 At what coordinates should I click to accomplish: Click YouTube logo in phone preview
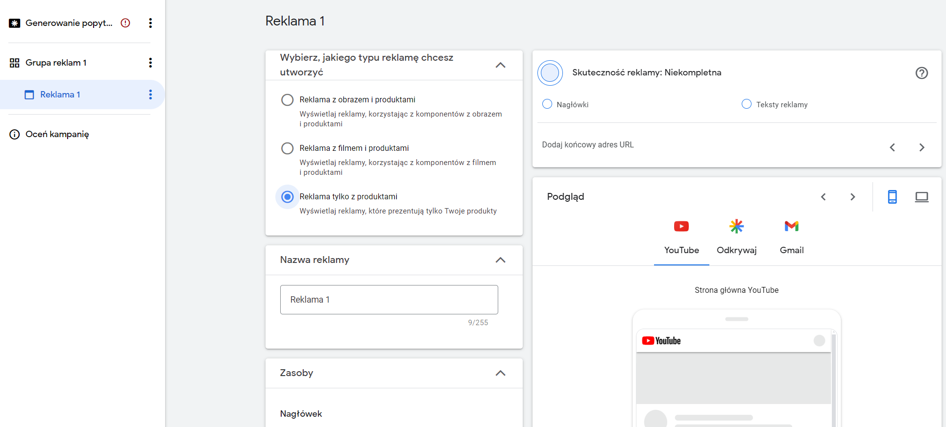pos(661,341)
